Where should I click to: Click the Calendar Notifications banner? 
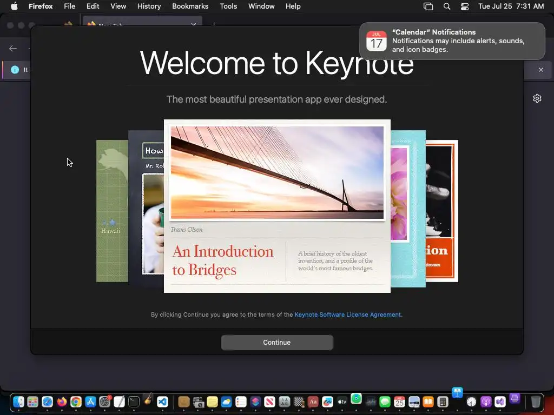tap(452, 41)
